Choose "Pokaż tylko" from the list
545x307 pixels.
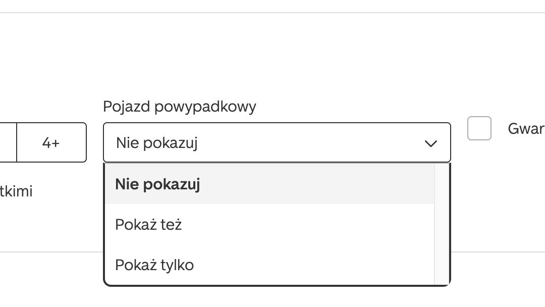tap(154, 265)
